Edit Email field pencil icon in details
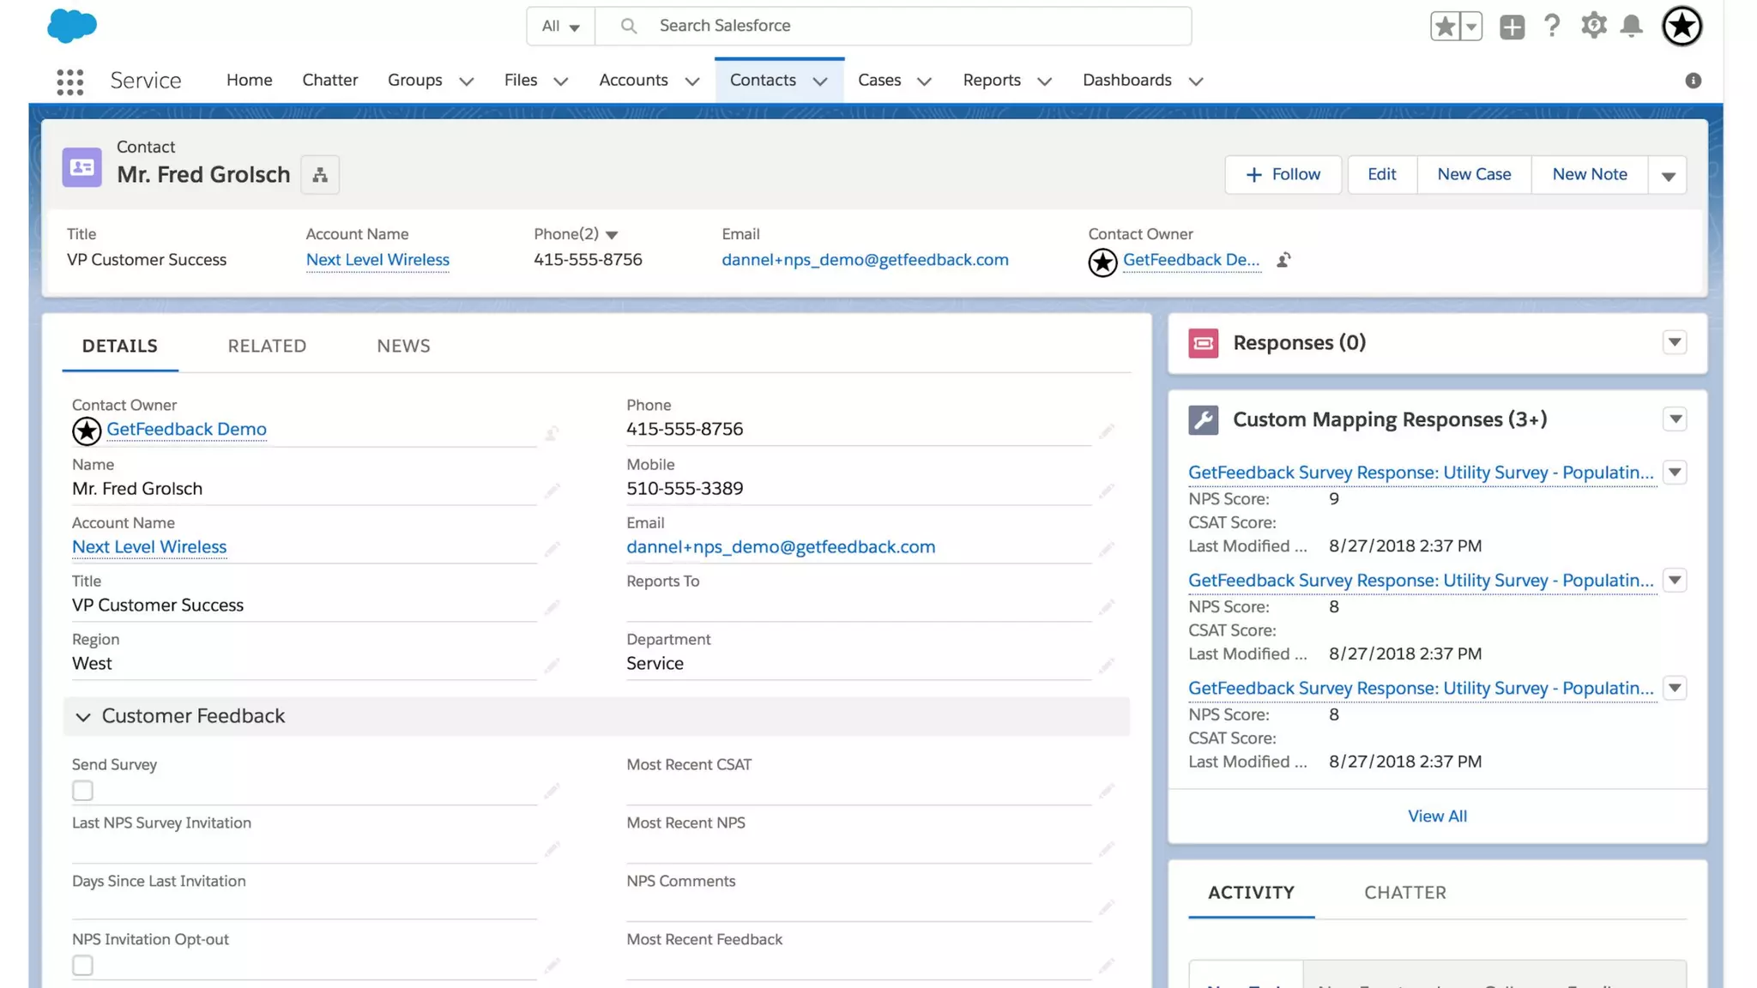This screenshot has height=988, width=1757. click(1107, 548)
